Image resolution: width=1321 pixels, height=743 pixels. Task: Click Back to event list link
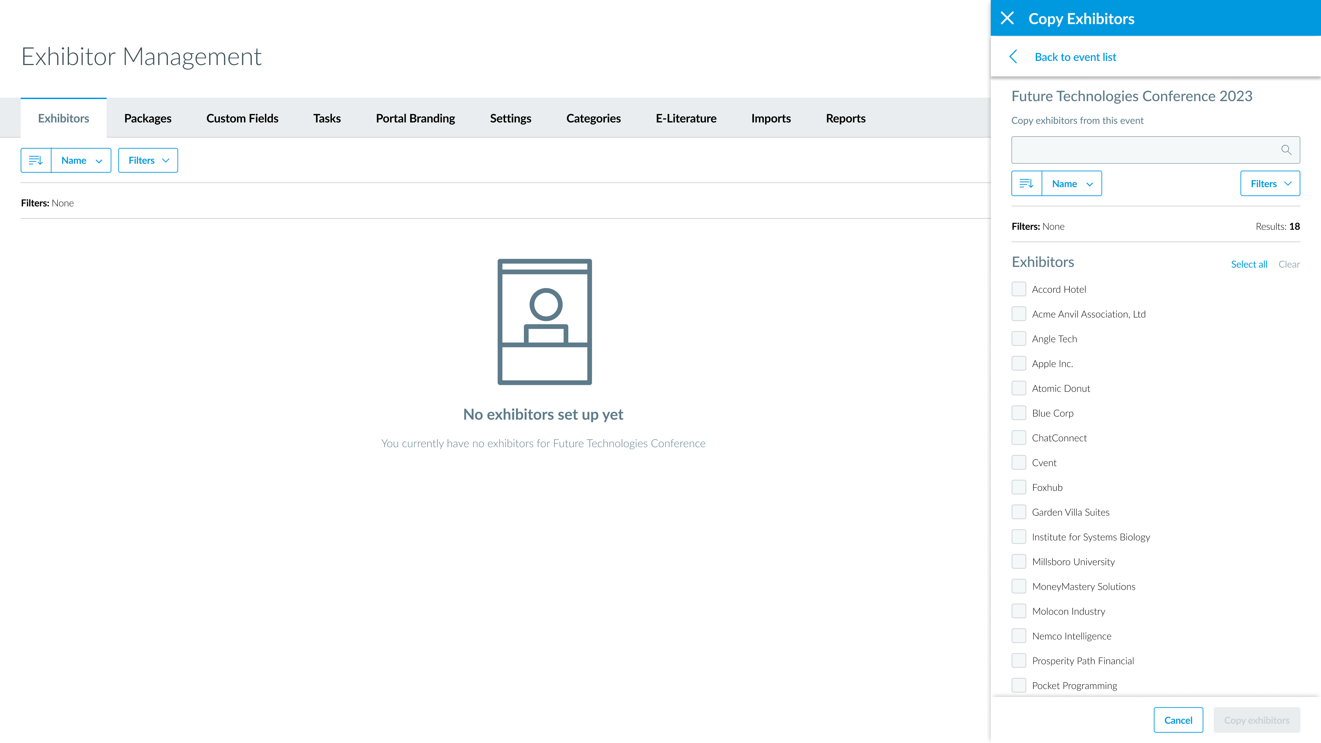tap(1075, 57)
